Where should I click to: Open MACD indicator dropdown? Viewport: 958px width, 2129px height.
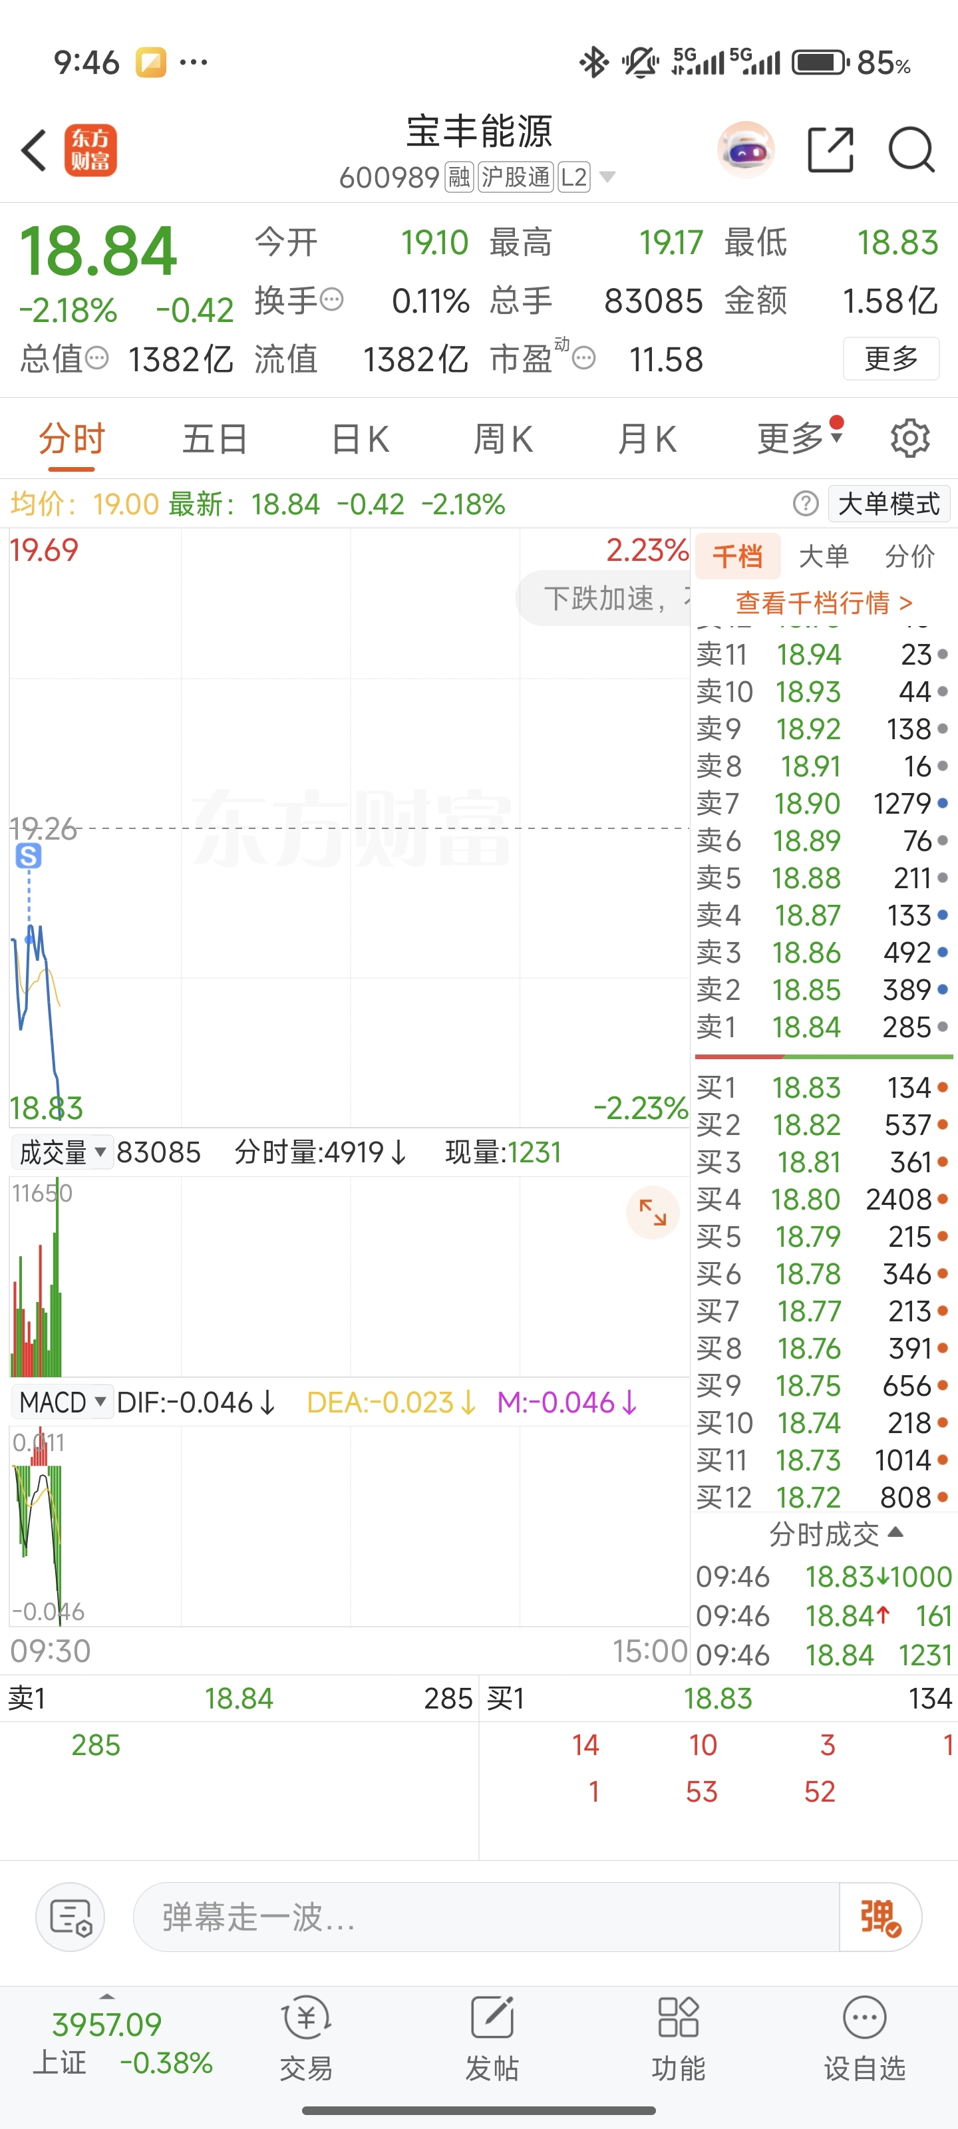[x=62, y=1402]
